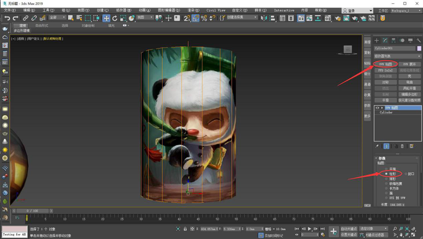423x239 pixels.
Task: Click the FFD 2x2x2 modifier button
Action: click(385, 70)
